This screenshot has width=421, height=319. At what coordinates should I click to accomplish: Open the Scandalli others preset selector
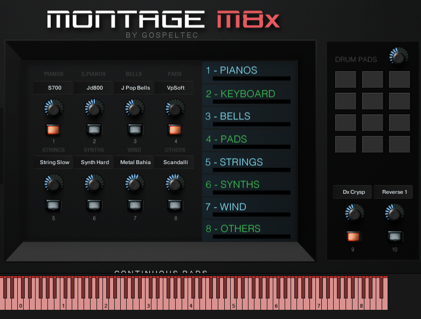pyautogui.click(x=175, y=162)
